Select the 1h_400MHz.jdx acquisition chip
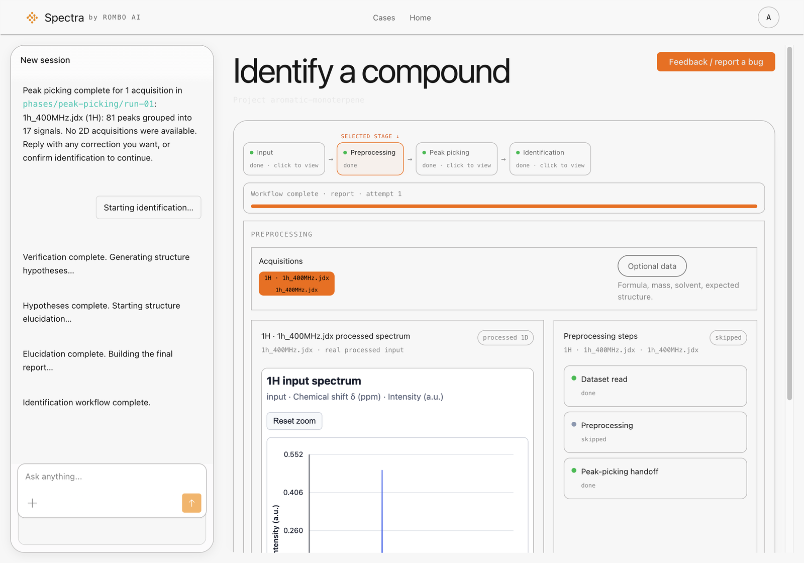This screenshot has height=563, width=804. click(296, 284)
